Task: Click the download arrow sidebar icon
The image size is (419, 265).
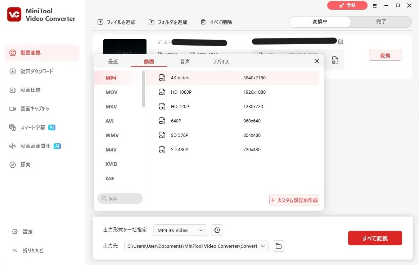Action: tap(13, 71)
